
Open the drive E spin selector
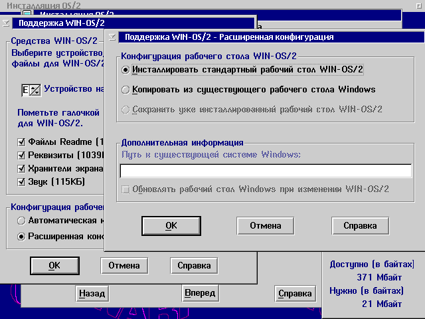(35, 90)
